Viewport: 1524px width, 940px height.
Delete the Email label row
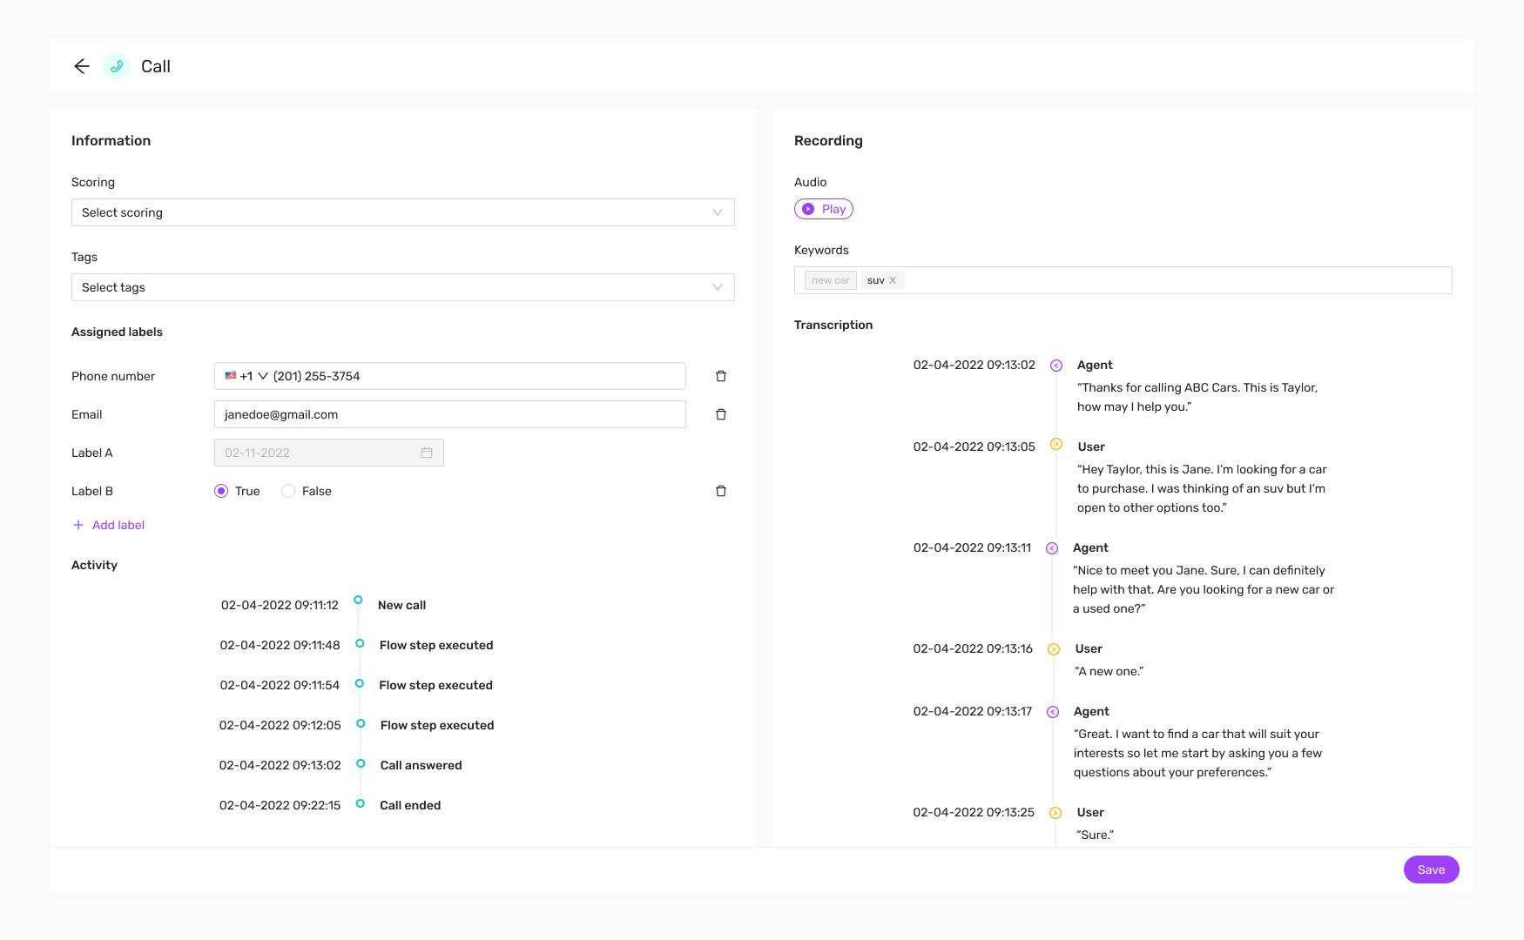[721, 414]
